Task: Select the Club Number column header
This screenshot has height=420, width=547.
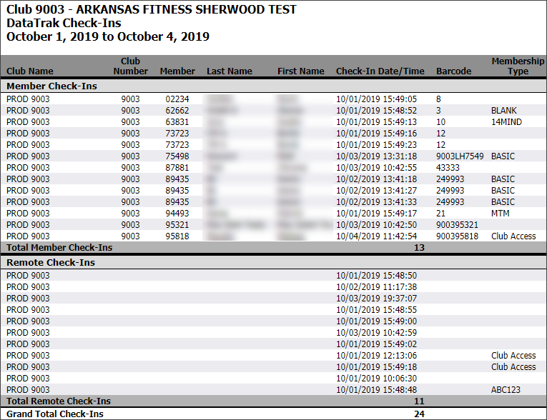Action: (x=130, y=66)
